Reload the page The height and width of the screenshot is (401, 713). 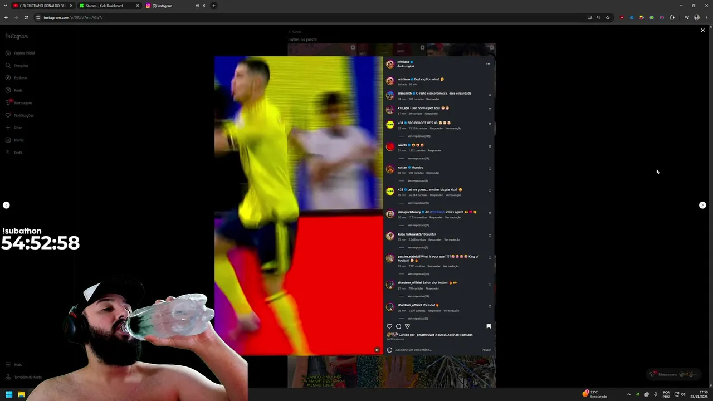26,17
